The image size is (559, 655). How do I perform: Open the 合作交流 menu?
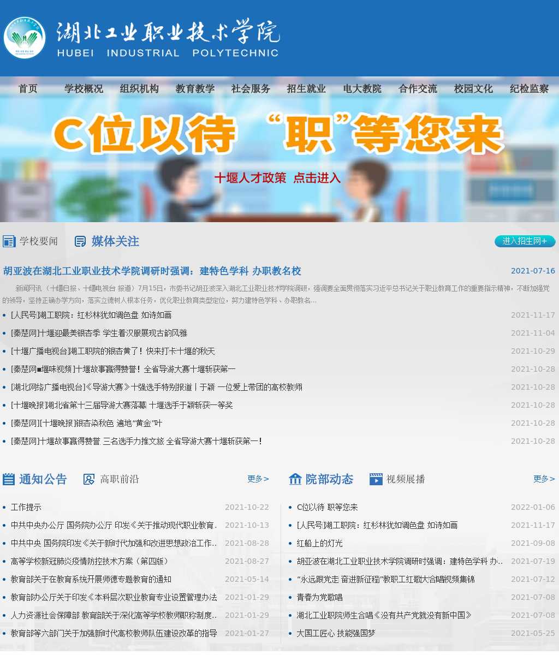coord(418,88)
